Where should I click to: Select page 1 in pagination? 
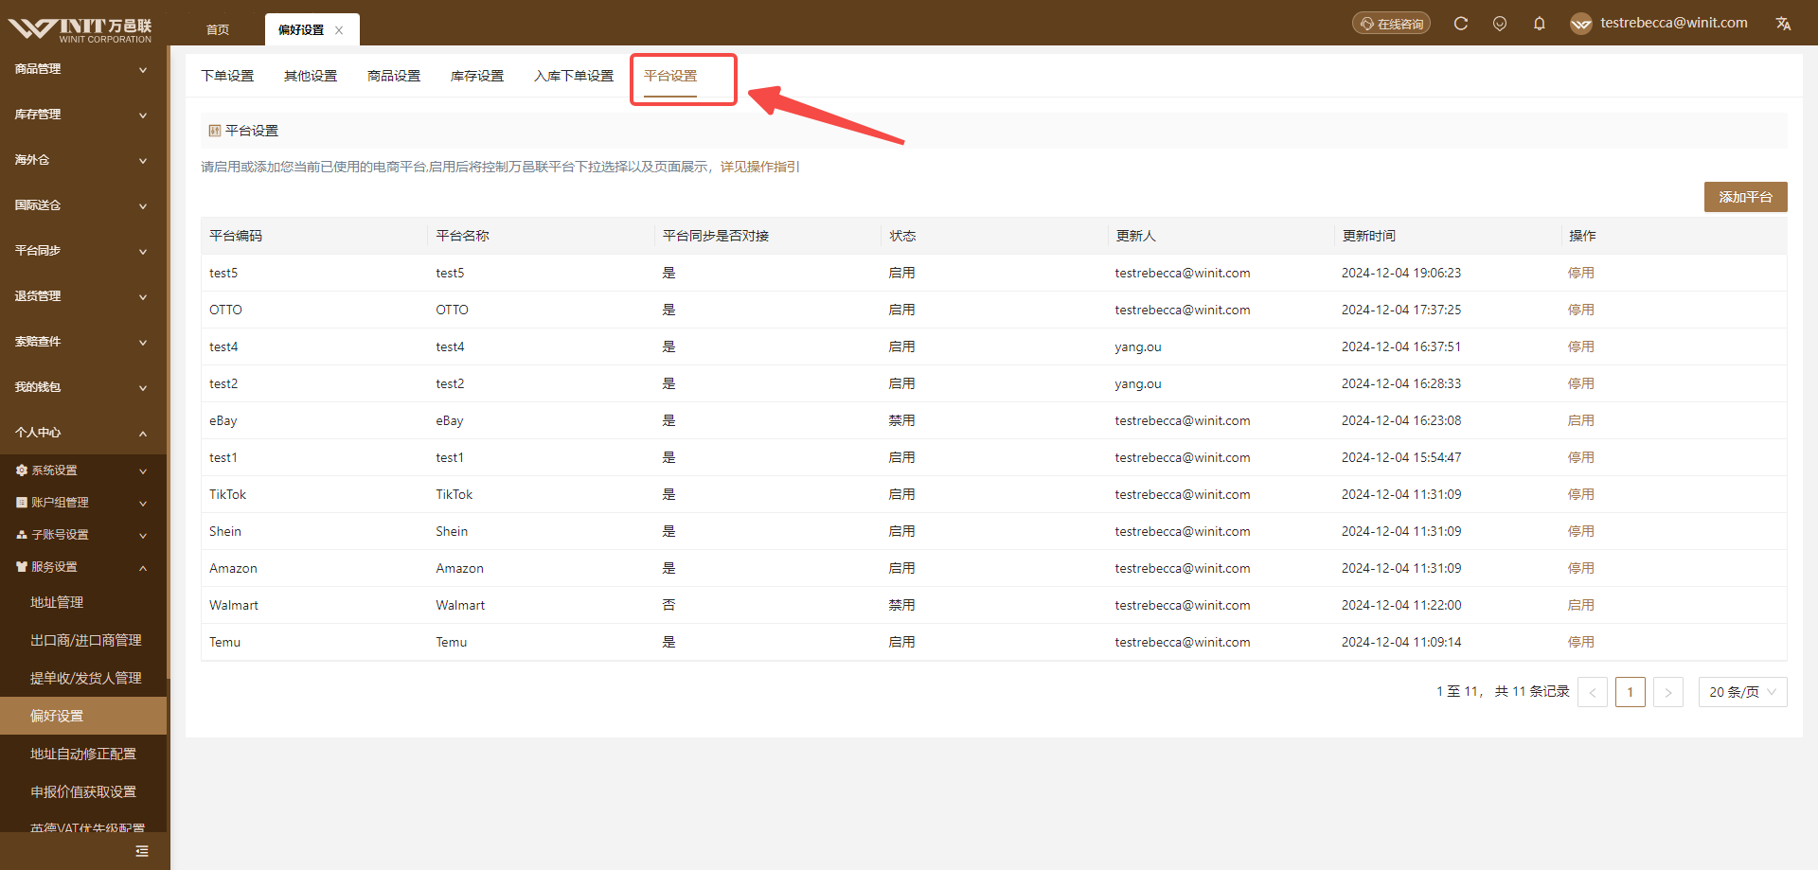click(x=1631, y=692)
